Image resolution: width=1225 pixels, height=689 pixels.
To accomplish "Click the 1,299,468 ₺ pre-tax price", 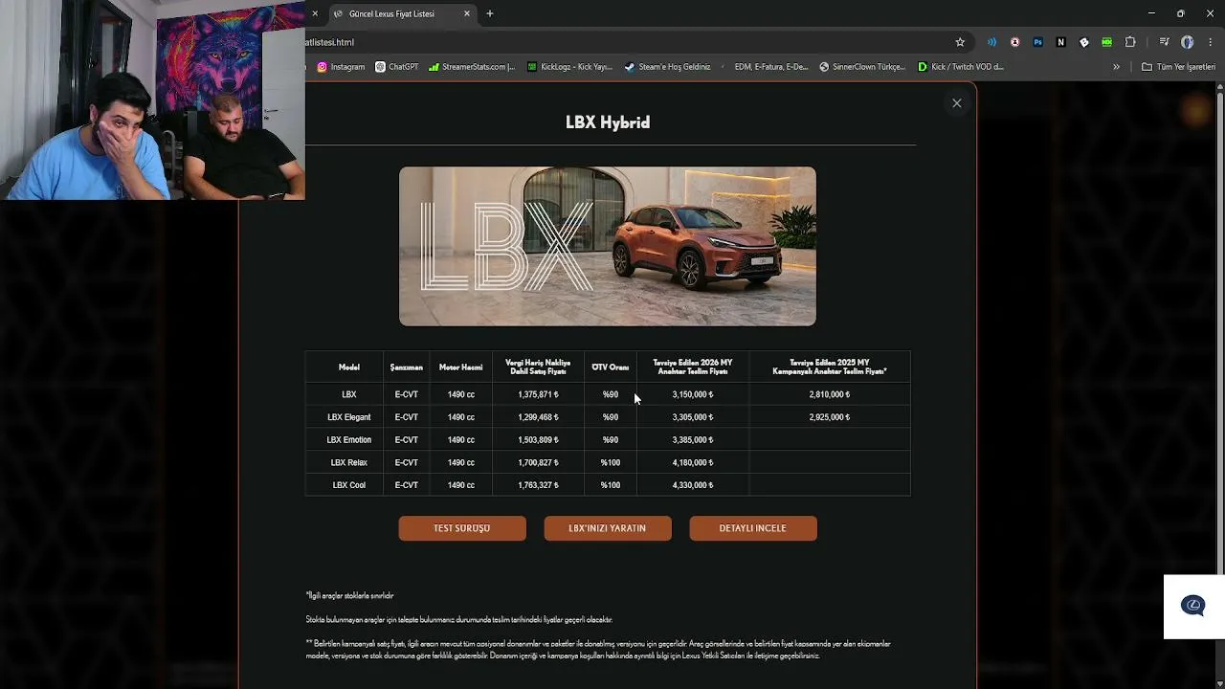I will [538, 417].
